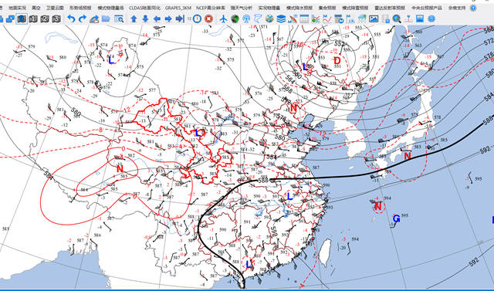This screenshot has width=494, height=291.
Task: Open the GRAPES_3KM menu
Action: (x=178, y=8)
